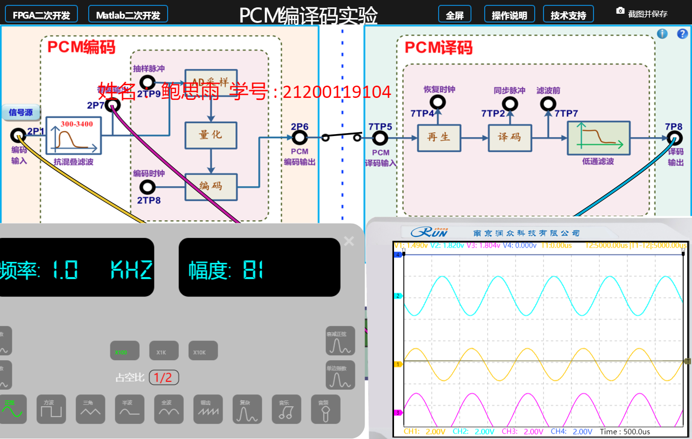Select the 三角 triangle waveform button
This screenshot has height=439, width=692.
coord(90,409)
